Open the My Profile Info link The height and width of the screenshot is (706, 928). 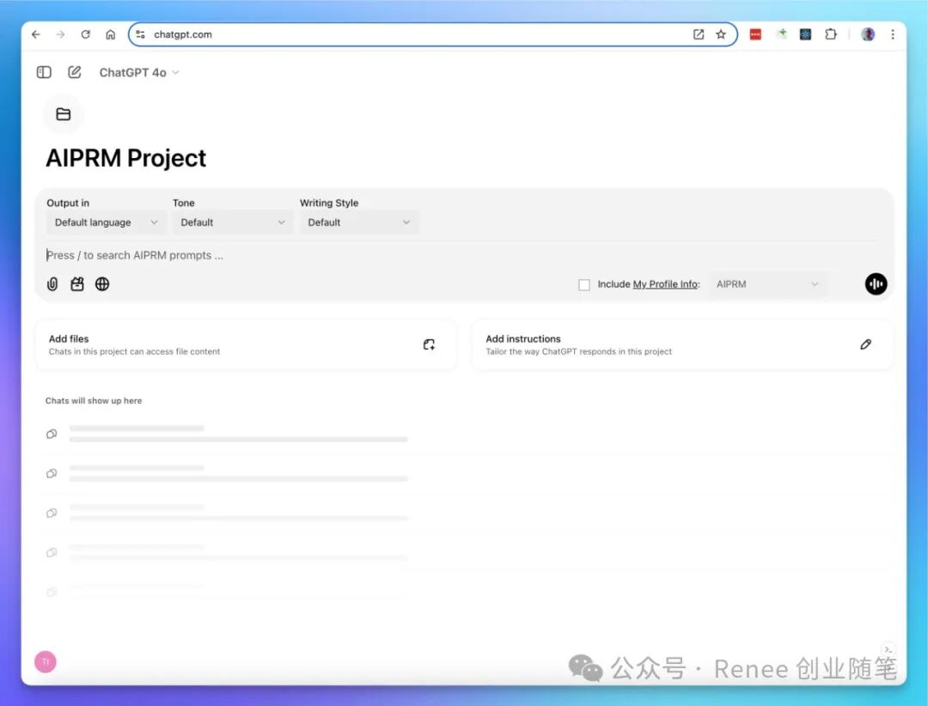point(665,284)
